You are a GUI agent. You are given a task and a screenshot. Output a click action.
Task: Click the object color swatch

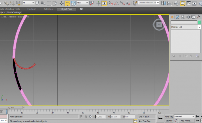(x=199, y=22)
